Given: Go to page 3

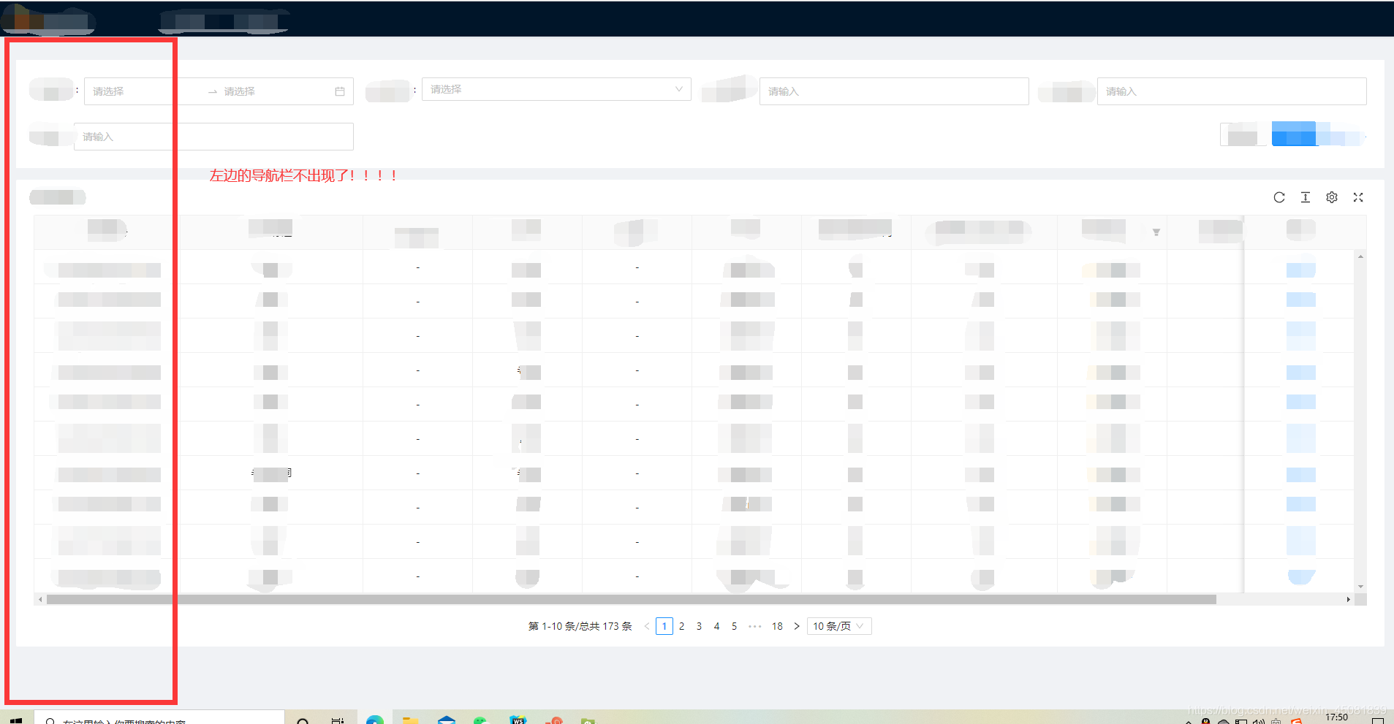Looking at the screenshot, I should (x=699, y=626).
